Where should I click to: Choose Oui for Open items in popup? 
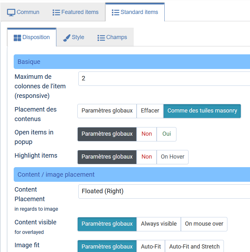pos(166,134)
